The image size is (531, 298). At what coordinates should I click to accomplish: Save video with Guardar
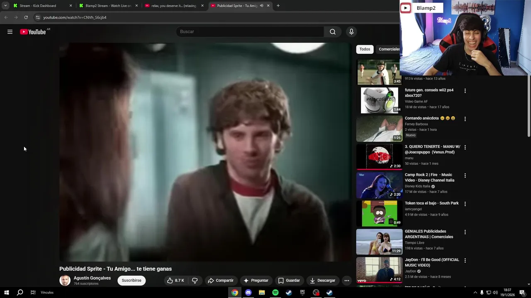(289, 280)
